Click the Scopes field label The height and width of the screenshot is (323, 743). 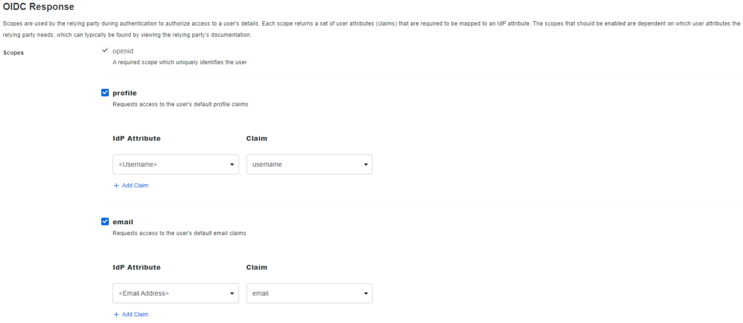(13, 53)
